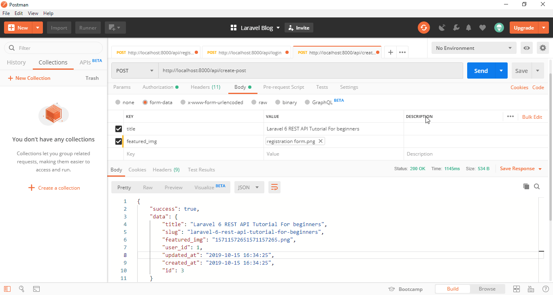Screen dimensions: 553x295
Task: Open the capture requests satellite icon
Action: pyautogui.click(x=442, y=28)
